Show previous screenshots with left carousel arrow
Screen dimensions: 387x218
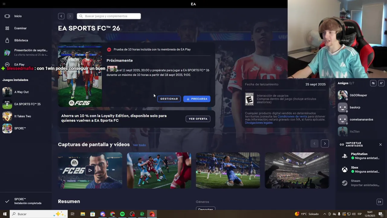point(314,144)
